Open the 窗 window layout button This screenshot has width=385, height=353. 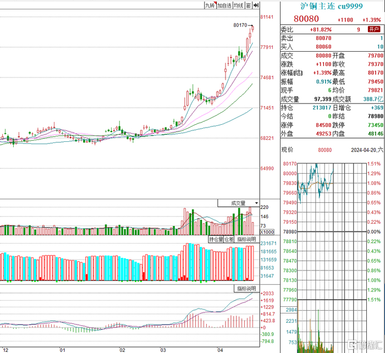tap(249, 5)
